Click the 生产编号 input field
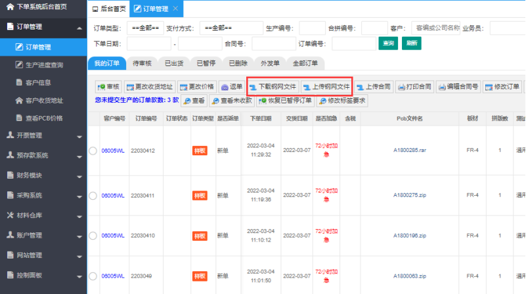The height and width of the screenshot is (294, 526). 312,28
